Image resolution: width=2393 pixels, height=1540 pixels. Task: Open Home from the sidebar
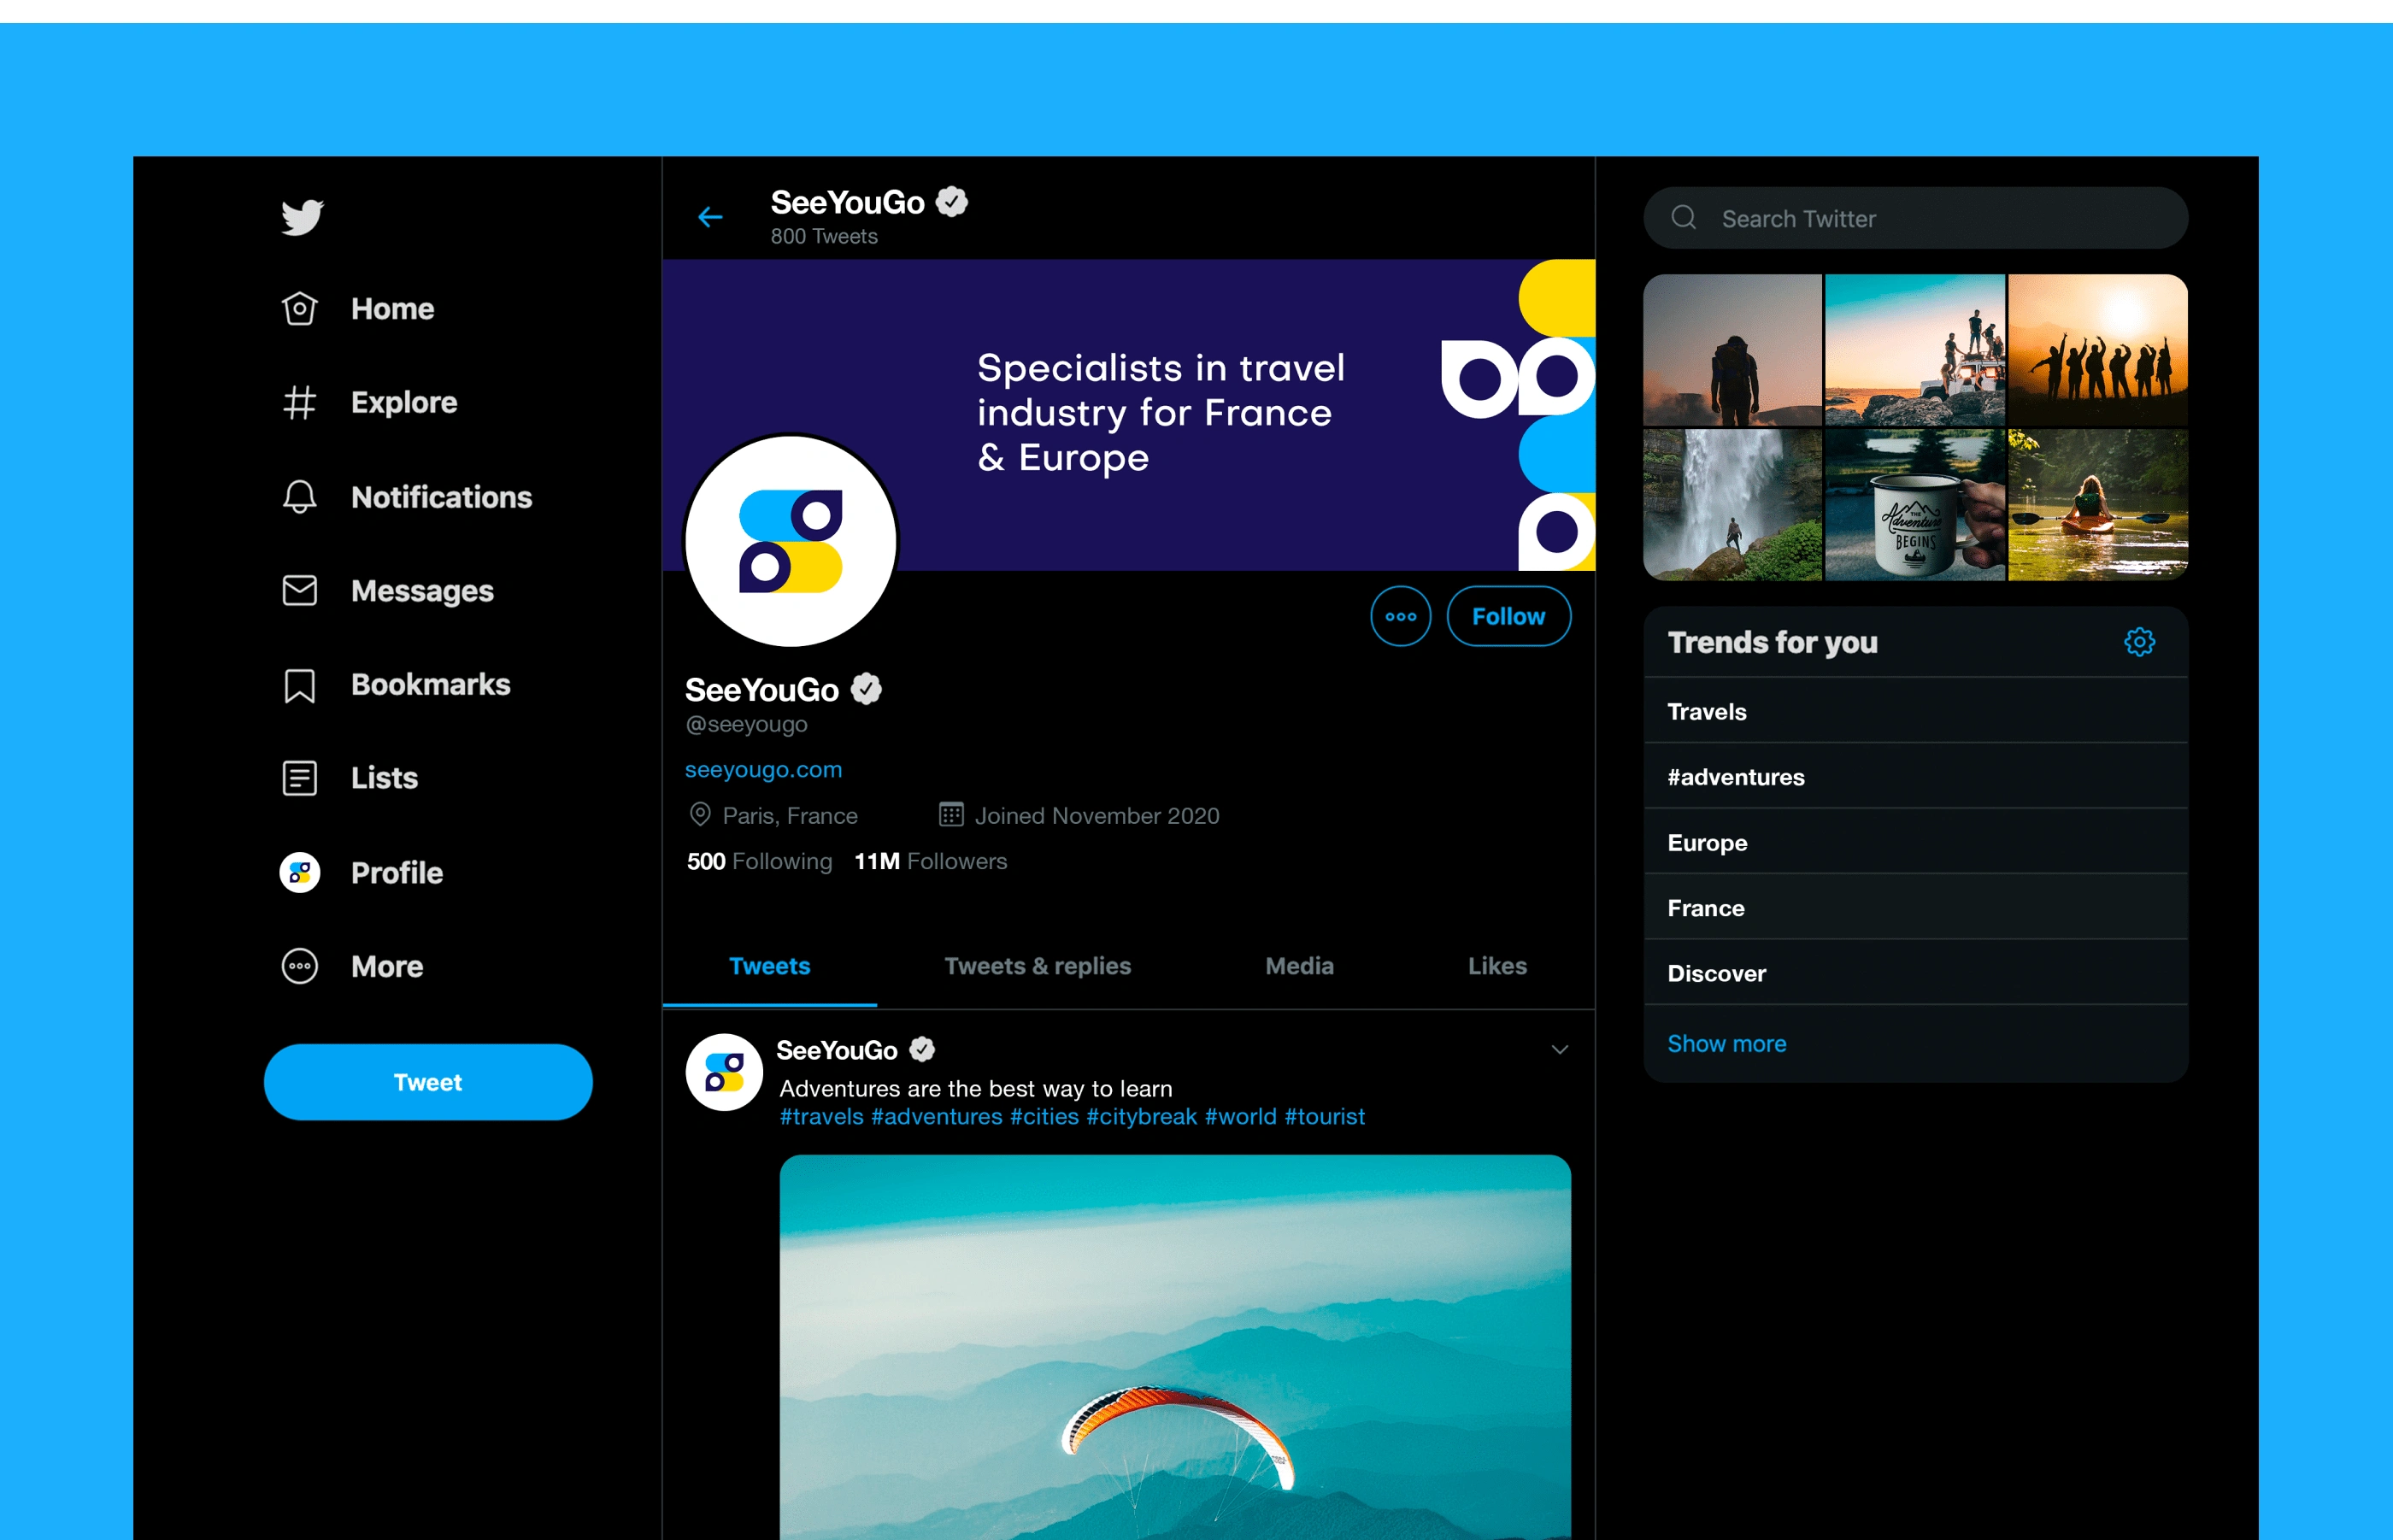click(391, 309)
